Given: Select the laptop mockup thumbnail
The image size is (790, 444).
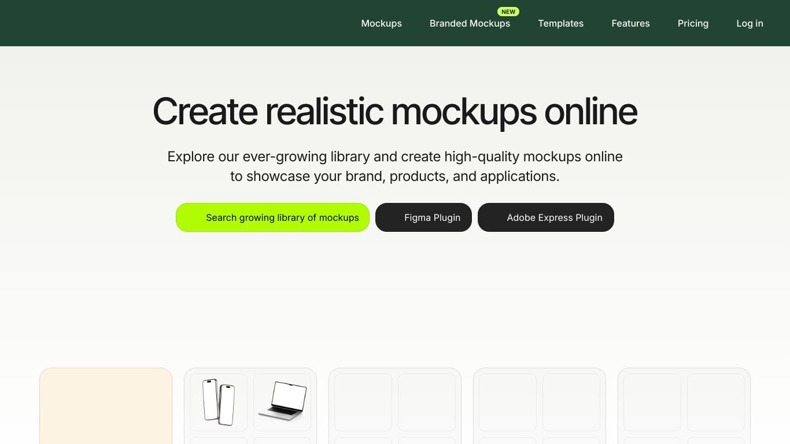Looking at the screenshot, I should (x=282, y=402).
